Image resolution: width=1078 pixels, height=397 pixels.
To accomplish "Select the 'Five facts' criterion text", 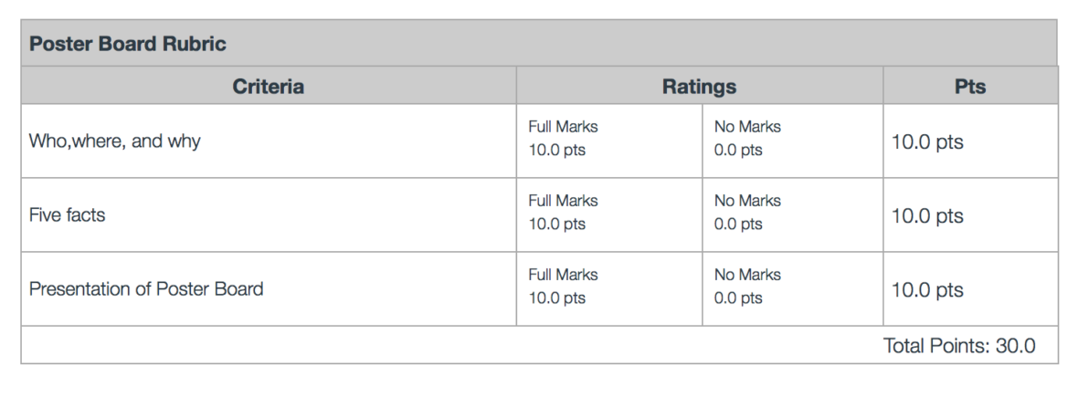I will tap(68, 215).
